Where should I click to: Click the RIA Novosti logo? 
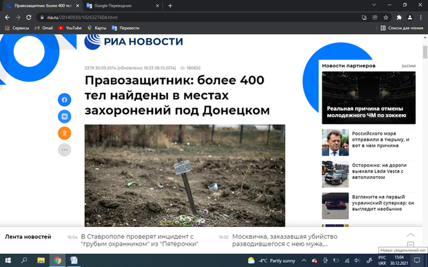click(134, 41)
